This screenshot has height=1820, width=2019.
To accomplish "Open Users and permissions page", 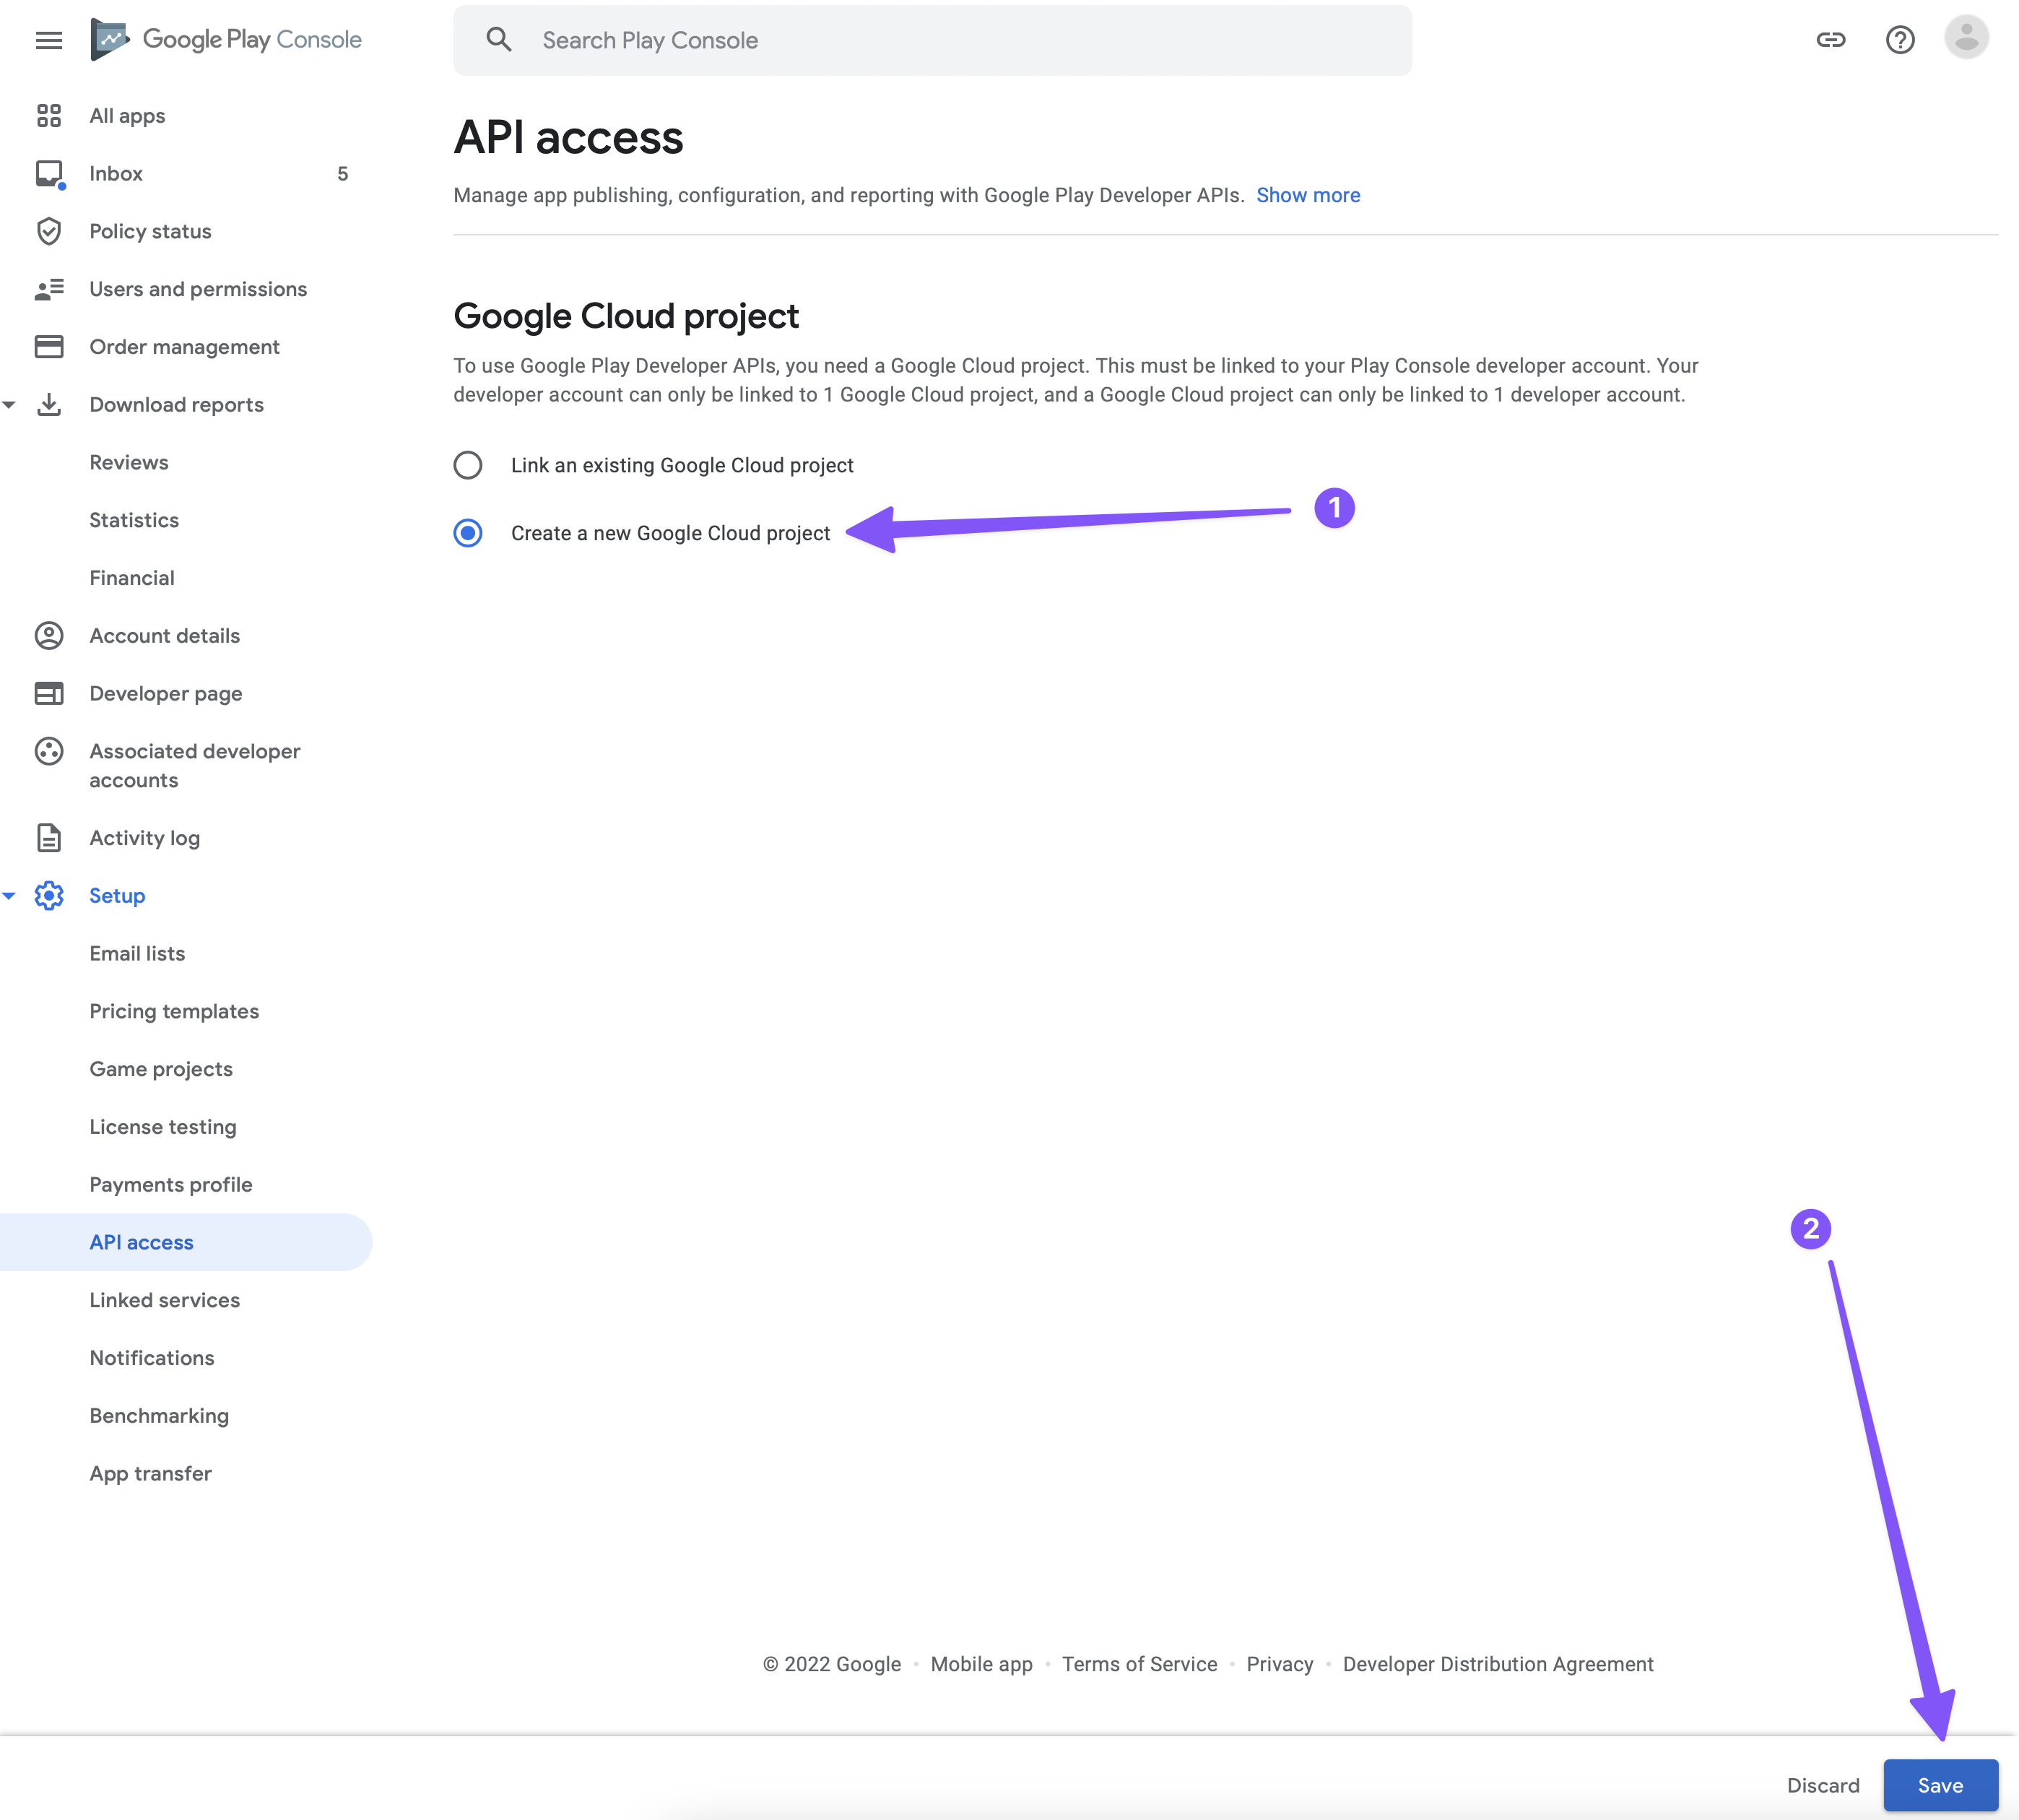I will pos(198,289).
